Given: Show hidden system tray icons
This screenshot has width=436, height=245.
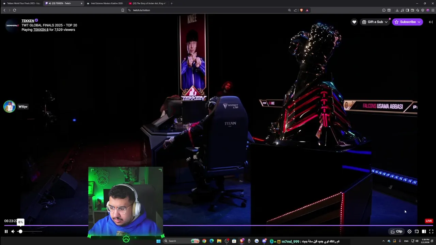Looking at the screenshot, I should (x=384, y=241).
